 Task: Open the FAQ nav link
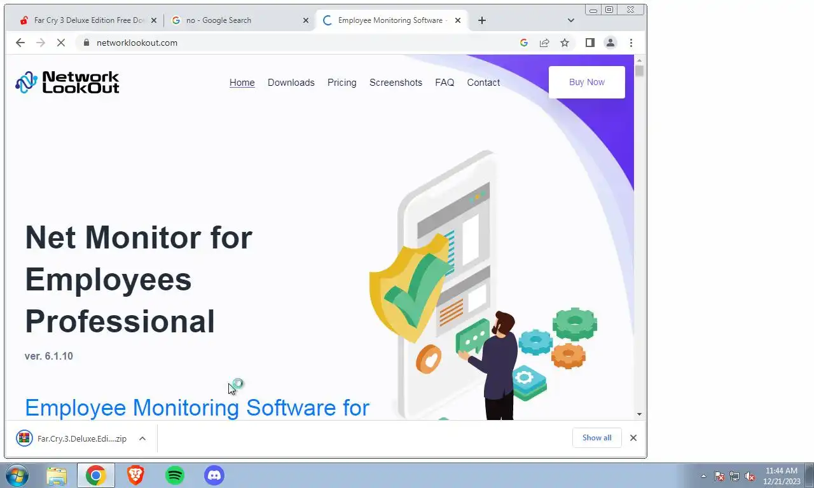(x=445, y=83)
